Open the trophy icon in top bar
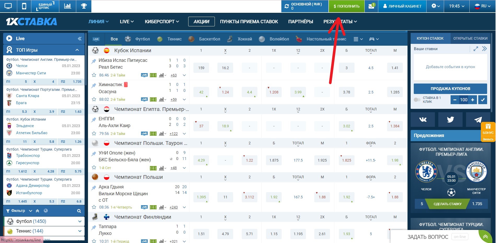This screenshot has width=496, height=243. pyautogui.click(x=84, y=6)
